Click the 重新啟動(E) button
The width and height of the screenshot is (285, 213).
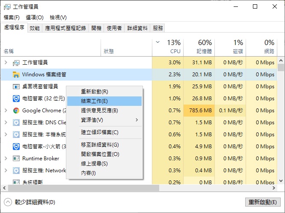click(x=263, y=202)
